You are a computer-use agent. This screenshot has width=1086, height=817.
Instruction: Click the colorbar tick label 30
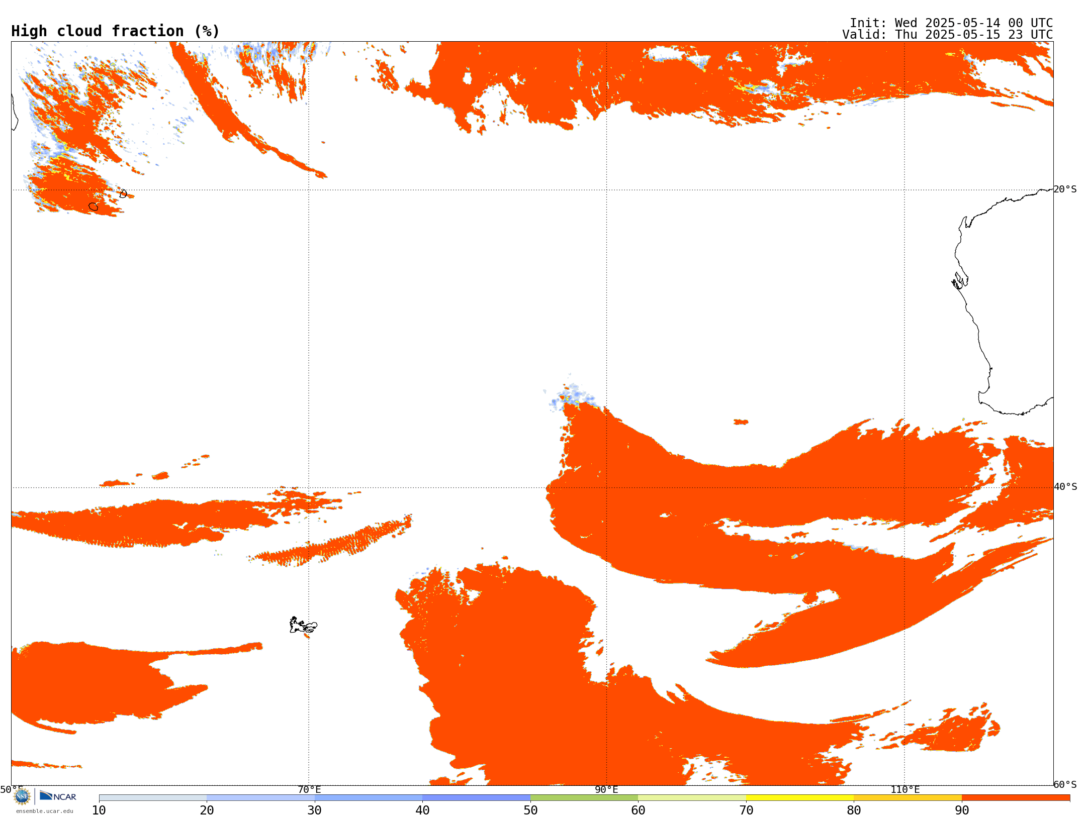tap(315, 810)
